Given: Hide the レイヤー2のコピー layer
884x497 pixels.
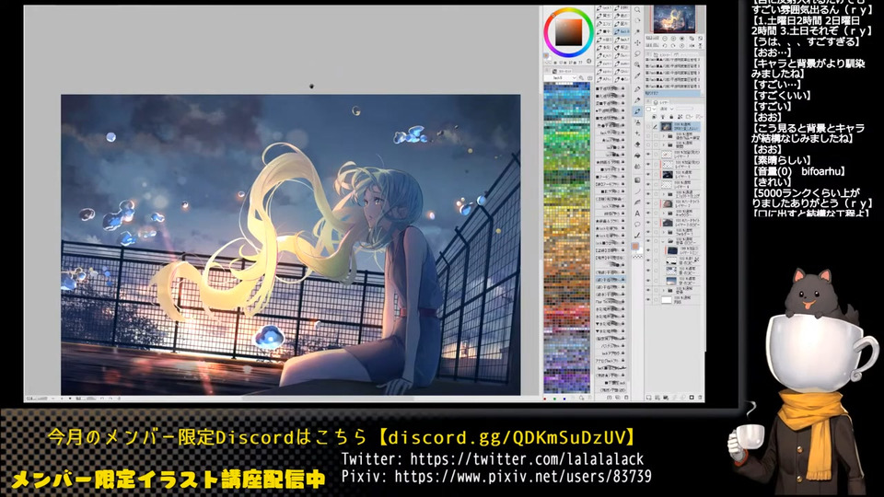Looking at the screenshot, I should pyautogui.click(x=647, y=223).
